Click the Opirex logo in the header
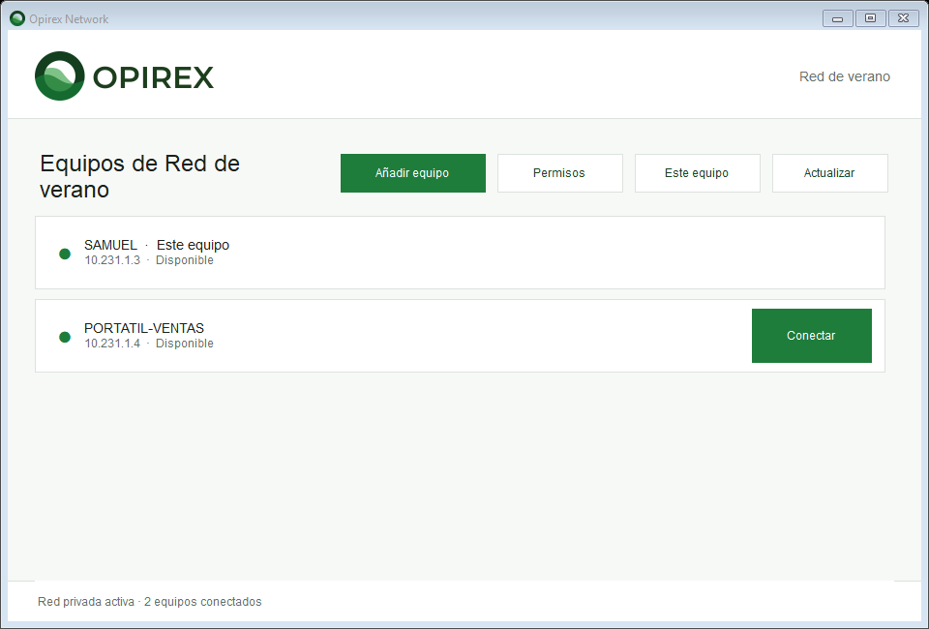This screenshot has height=629, width=929. click(125, 75)
